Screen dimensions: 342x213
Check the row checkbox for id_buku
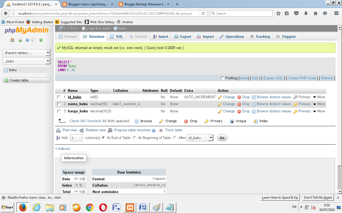[x=59, y=97]
